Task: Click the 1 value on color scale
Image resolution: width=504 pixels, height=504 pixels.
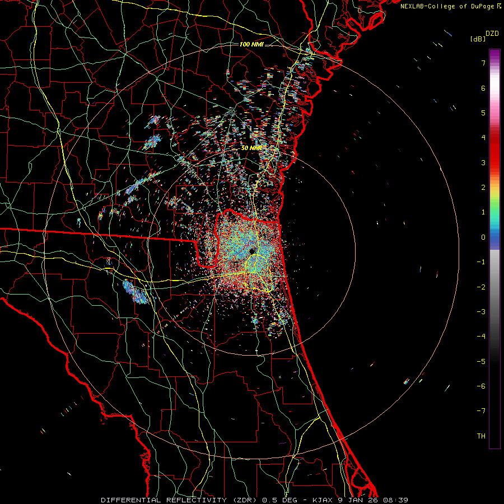Action: click(483, 212)
